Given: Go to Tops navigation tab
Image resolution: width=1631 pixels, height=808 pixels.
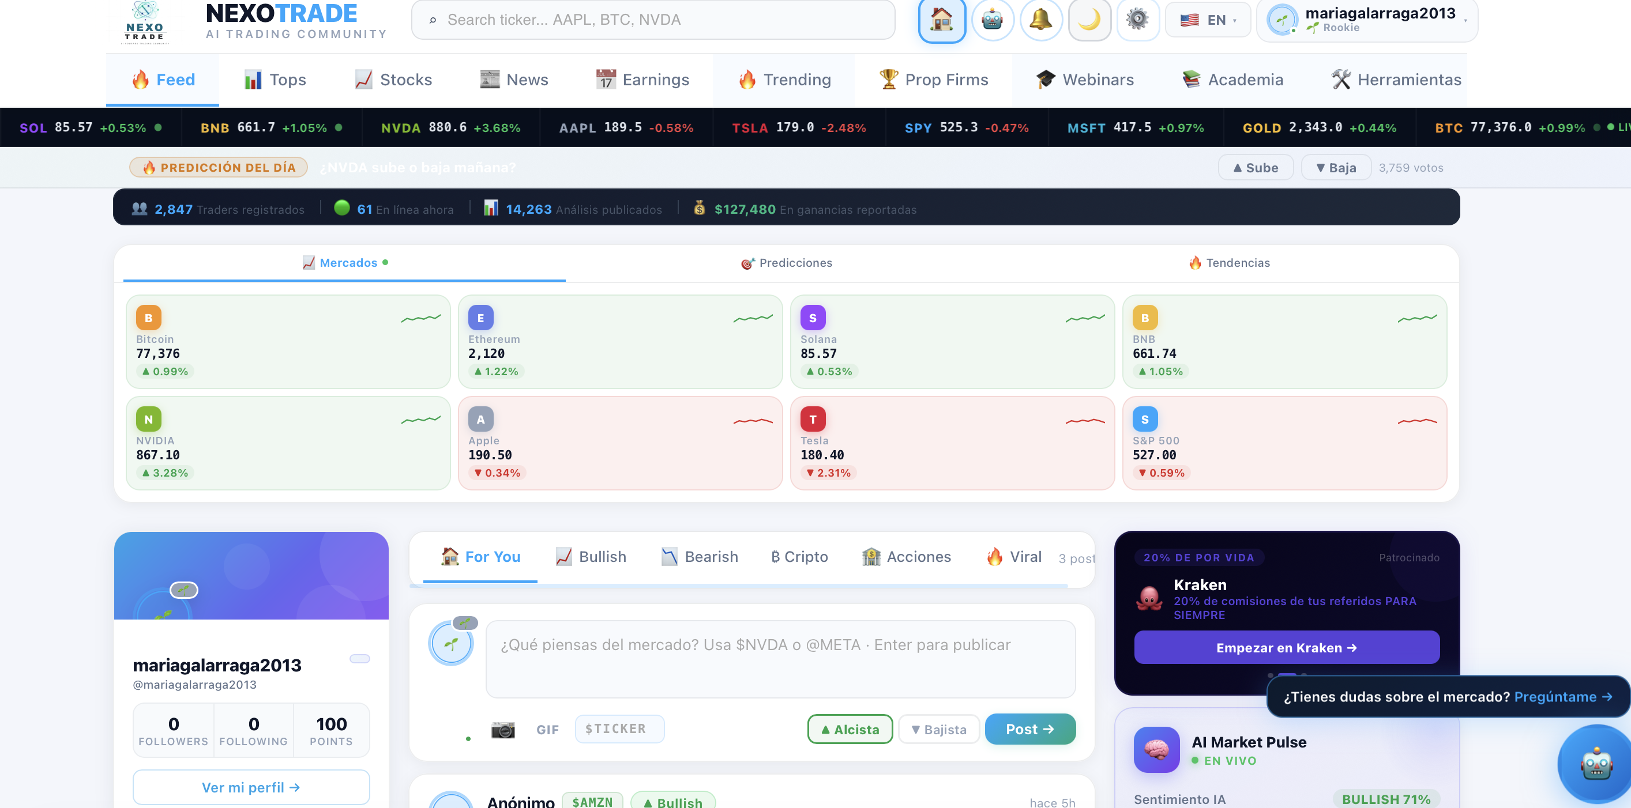Looking at the screenshot, I should pos(275,80).
